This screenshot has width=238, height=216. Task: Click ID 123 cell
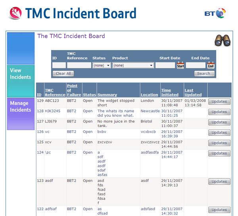(40, 180)
